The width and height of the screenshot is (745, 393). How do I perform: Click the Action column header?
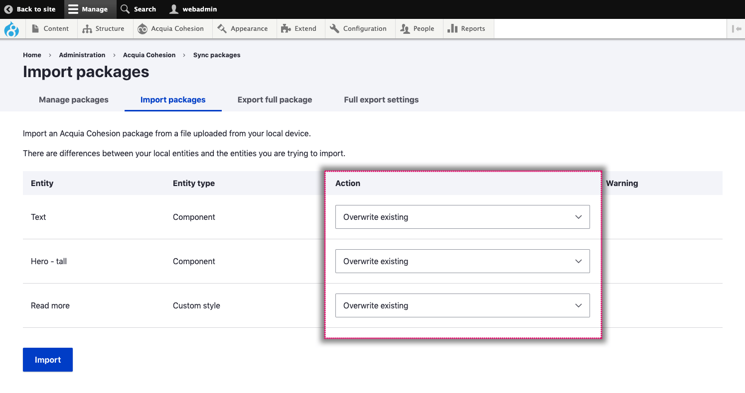(x=348, y=183)
